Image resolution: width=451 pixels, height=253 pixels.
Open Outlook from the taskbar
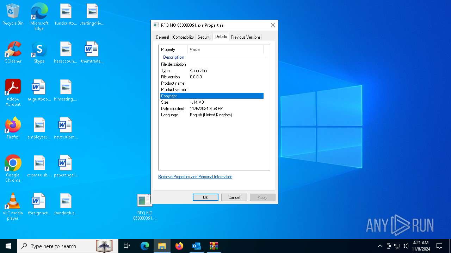(196, 246)
